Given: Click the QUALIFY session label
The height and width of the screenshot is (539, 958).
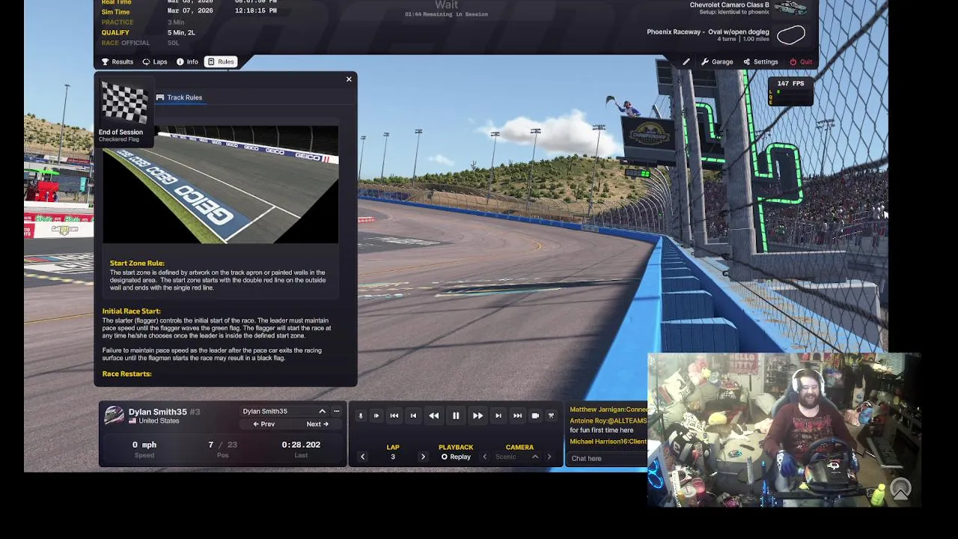Looking at the screenshot, I should coord(115,33).
